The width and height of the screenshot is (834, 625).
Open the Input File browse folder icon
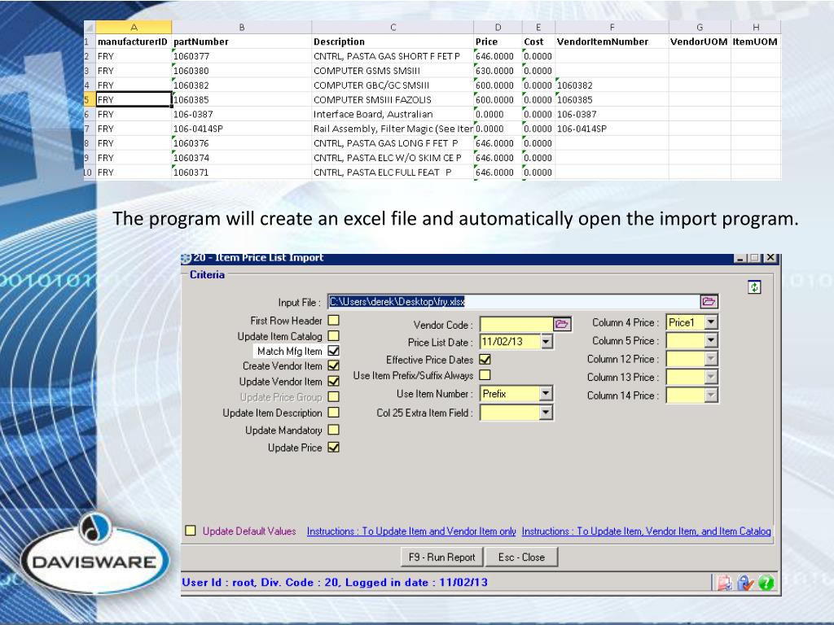(709, 302)
